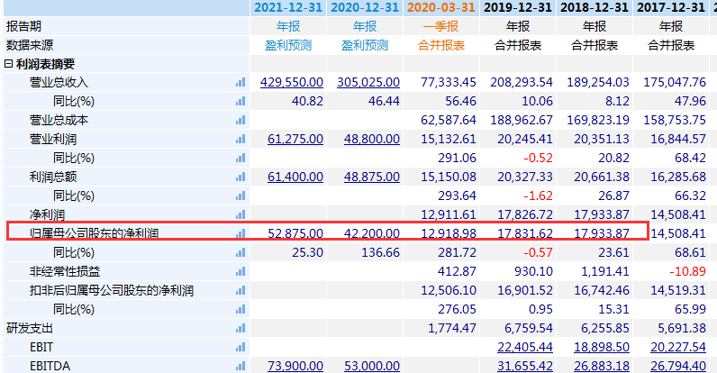Select the 2021-12-31 column header

pyautogui.click(x=288, y=7)
